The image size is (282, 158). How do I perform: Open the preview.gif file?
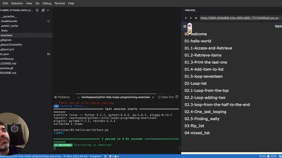pyautogui.click(x=7, y=68)
